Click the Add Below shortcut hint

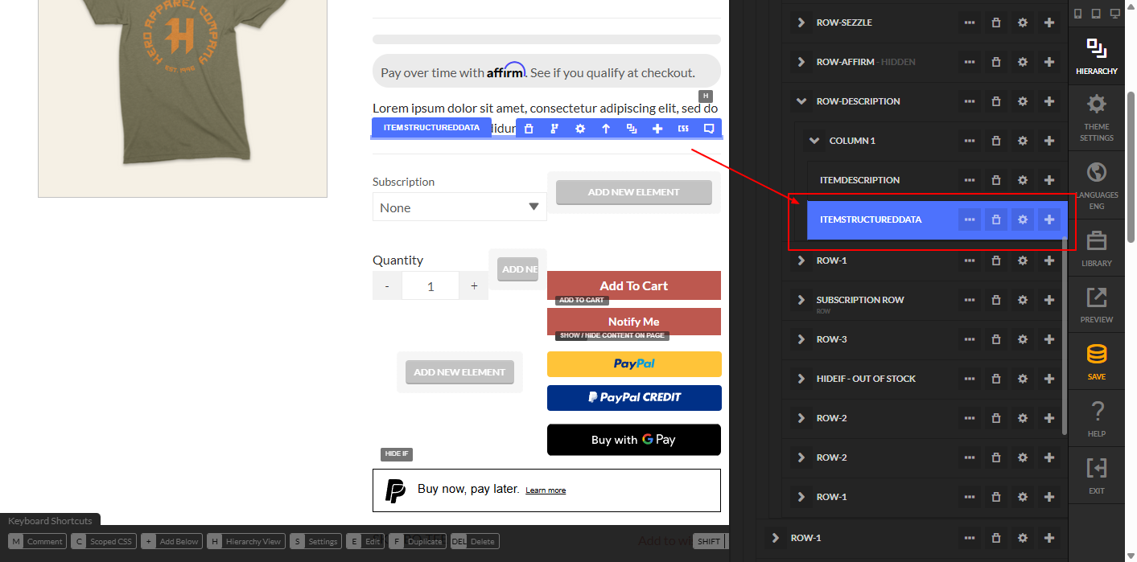[171, 541]
